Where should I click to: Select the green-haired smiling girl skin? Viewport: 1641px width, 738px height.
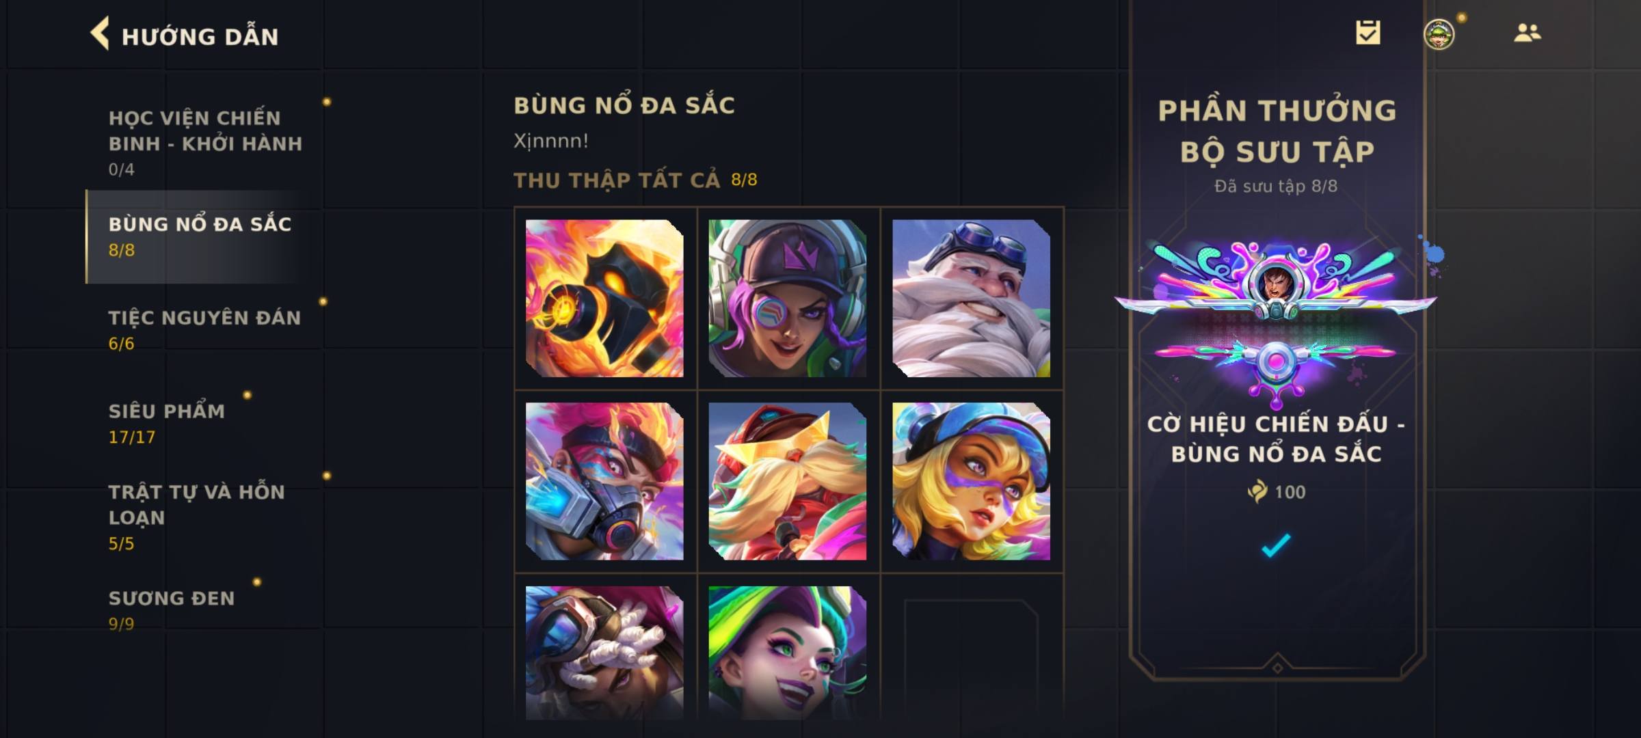(x=788, y=653)
